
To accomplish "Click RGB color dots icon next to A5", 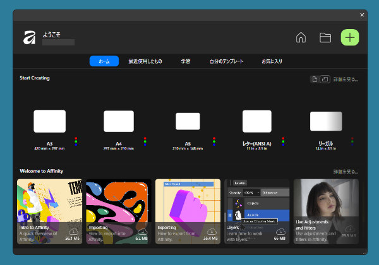I will [x=214, y=141].
